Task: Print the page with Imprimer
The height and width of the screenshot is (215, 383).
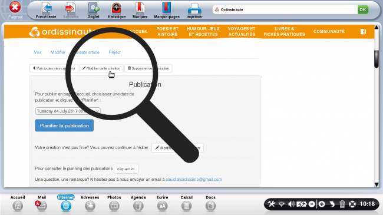Action: [194, 10]
